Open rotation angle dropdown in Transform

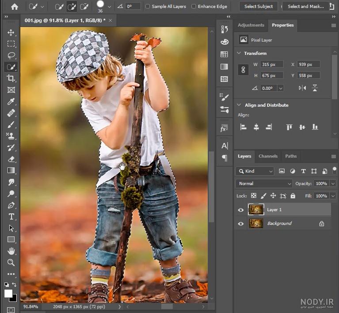[281, 88]
